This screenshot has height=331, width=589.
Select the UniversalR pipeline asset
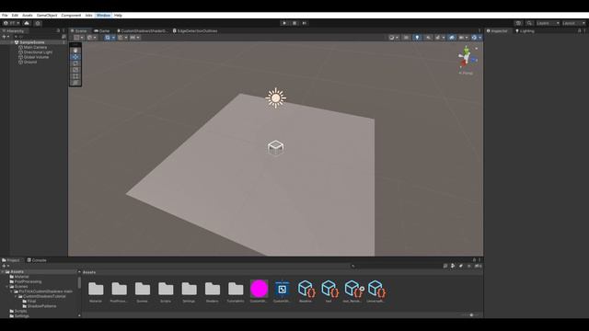coord(376,289)
